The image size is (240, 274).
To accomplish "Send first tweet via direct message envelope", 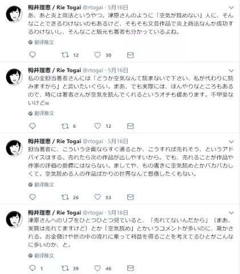I will (x=130, y=55).
